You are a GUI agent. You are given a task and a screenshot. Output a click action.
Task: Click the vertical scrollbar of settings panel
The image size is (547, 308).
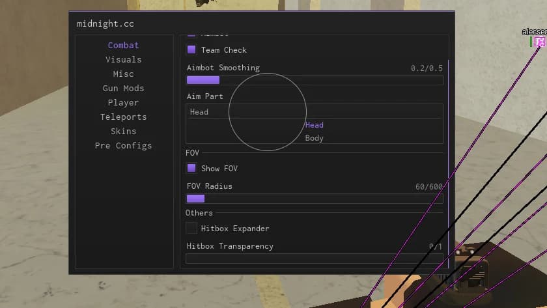click(448, 164)
